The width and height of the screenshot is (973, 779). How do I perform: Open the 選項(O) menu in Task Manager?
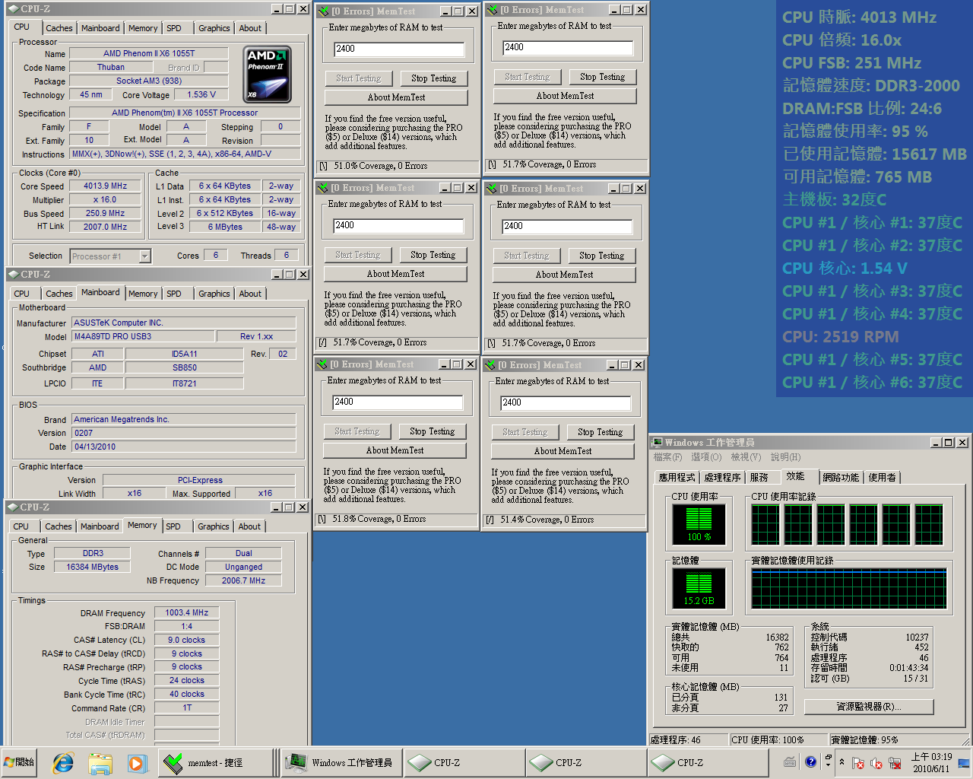[706, 457]
